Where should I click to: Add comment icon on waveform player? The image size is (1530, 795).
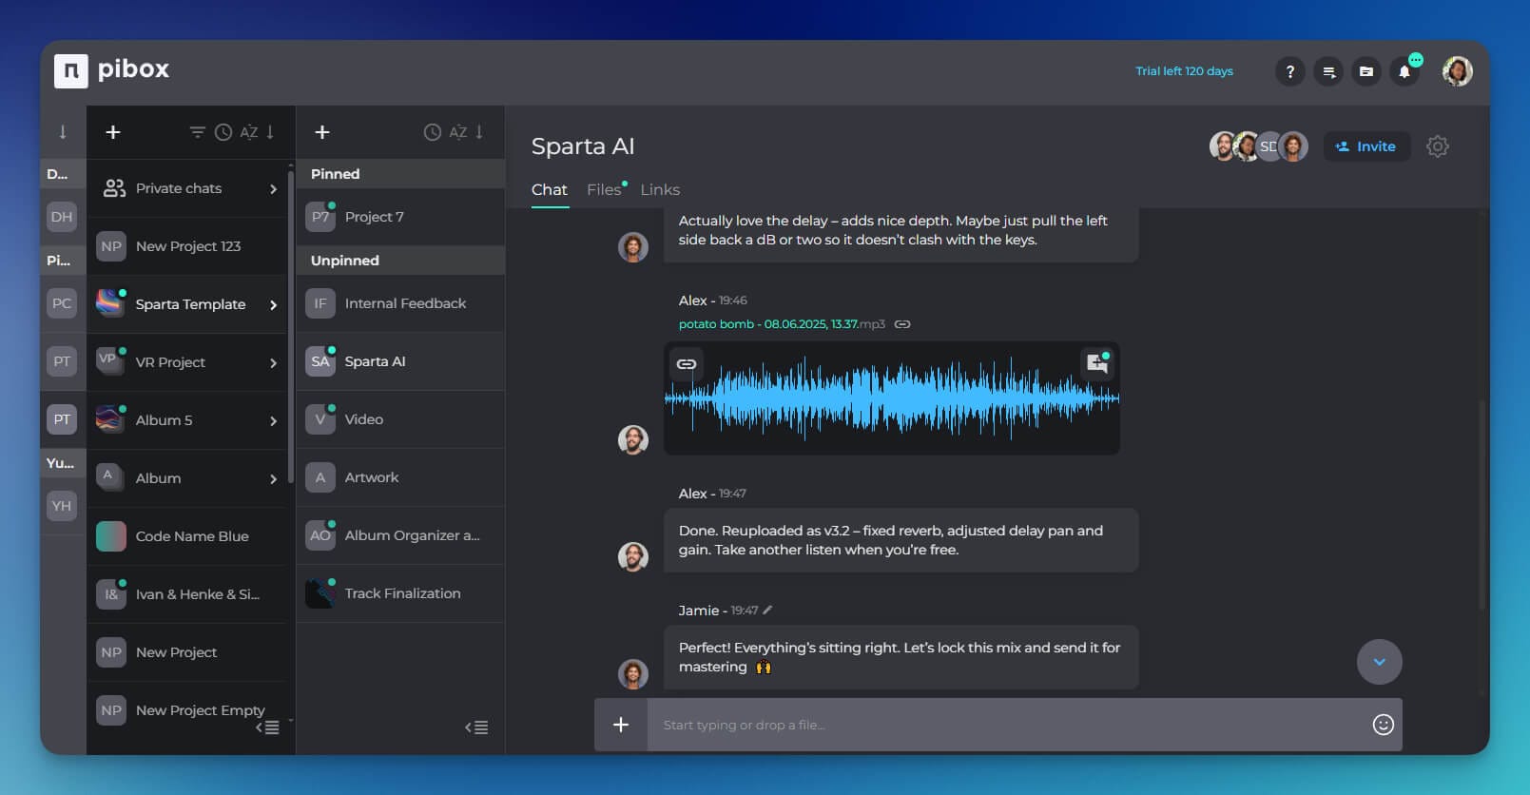click(1097, 363)
